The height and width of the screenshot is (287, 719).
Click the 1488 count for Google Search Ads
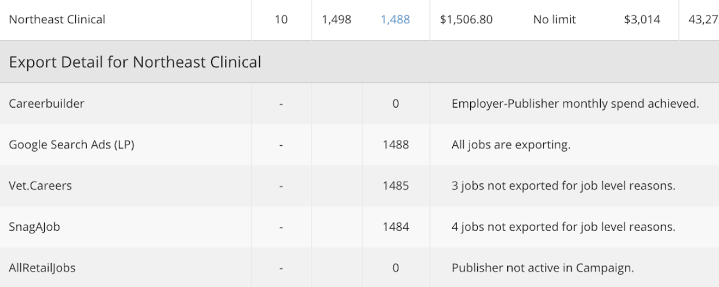[x=395, y=145]
